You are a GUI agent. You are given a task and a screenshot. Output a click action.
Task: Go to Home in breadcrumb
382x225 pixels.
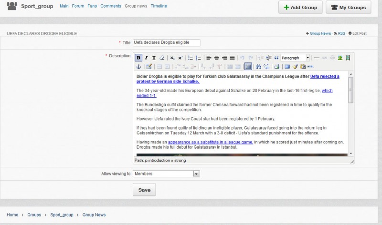tap(12, 215)
